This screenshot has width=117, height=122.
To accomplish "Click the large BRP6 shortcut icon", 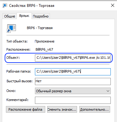I will 11,28.
